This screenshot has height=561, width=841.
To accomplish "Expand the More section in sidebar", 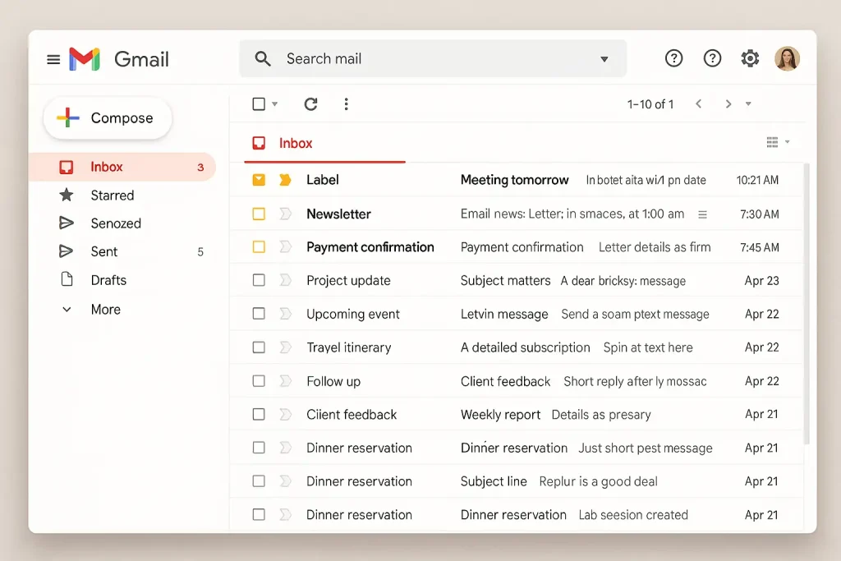I will [105, 310].
